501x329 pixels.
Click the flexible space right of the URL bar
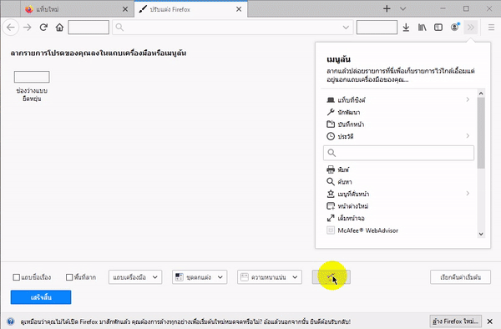coord(377,28)
